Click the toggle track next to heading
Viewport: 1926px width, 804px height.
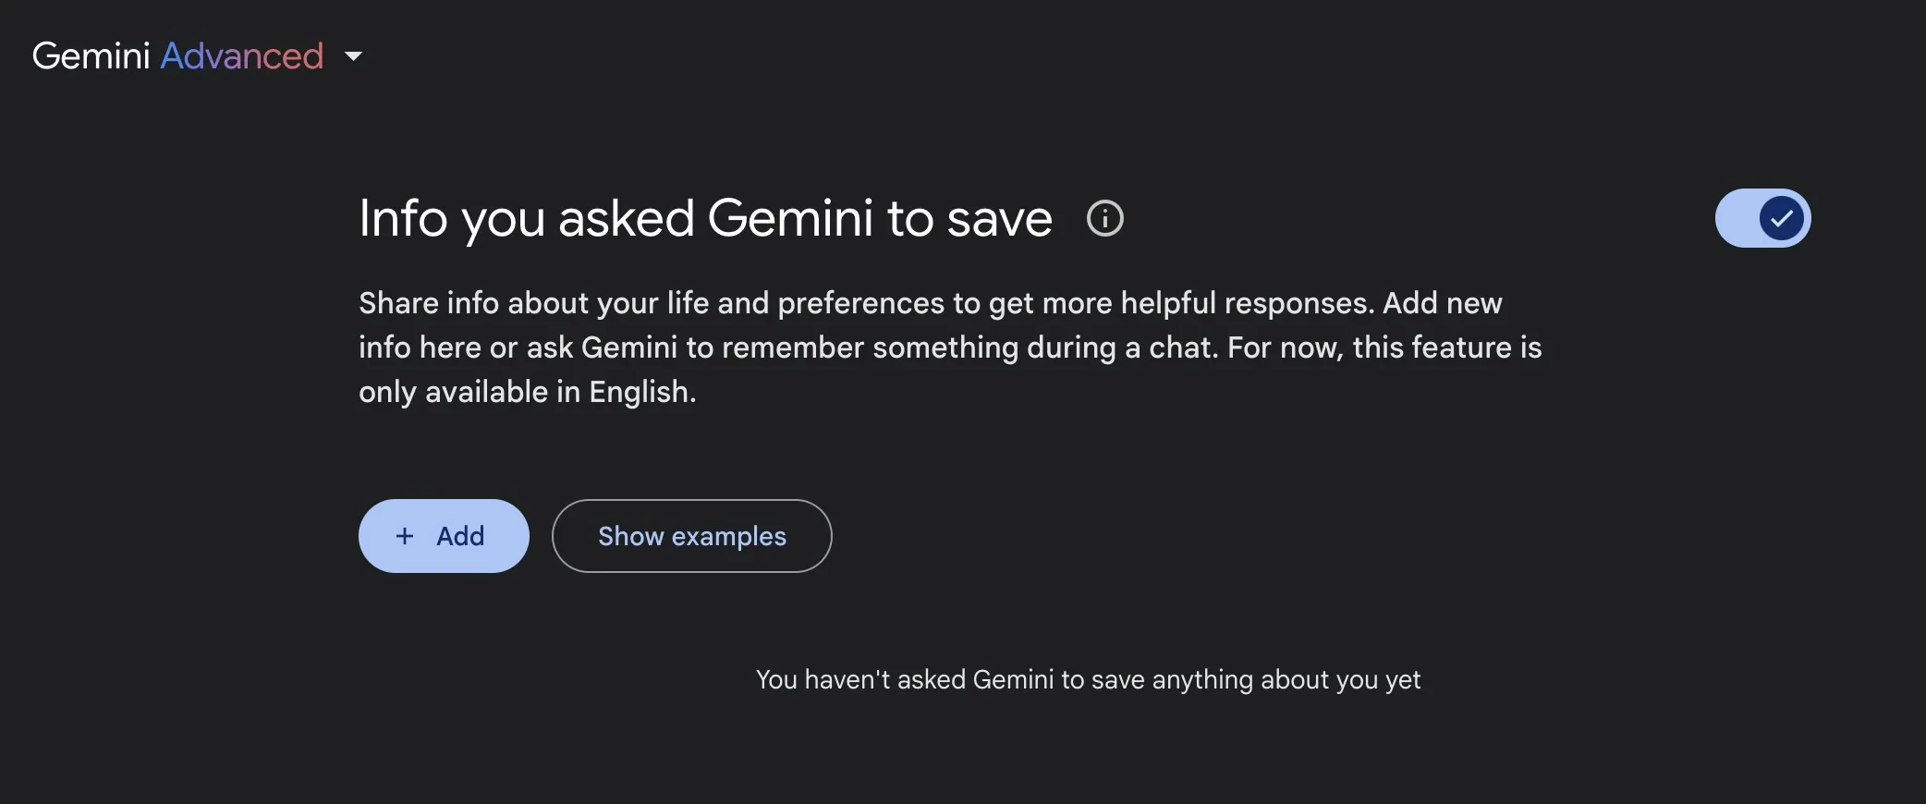click(1762, 218)
